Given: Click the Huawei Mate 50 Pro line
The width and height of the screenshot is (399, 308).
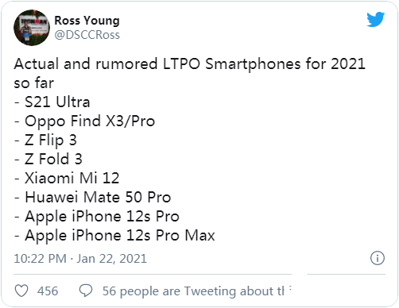Looking at the screenshot, I should 92,197.
